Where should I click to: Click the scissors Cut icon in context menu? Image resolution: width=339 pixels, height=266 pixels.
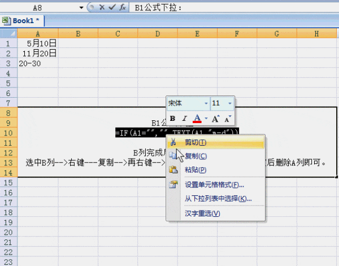click(x=173, y=142)
